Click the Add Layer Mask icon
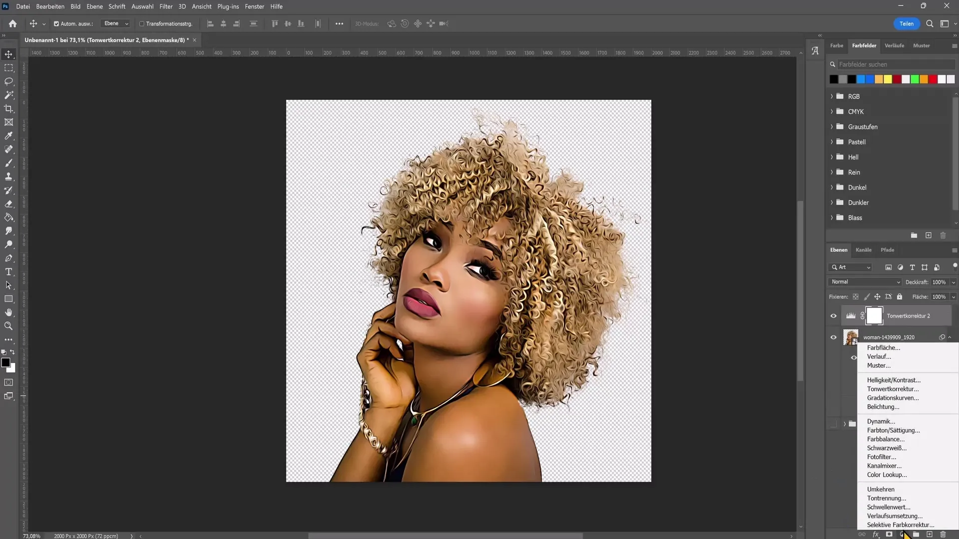 890,535
